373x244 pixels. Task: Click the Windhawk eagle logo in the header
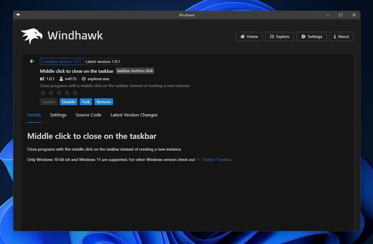[x=32, y=36]
